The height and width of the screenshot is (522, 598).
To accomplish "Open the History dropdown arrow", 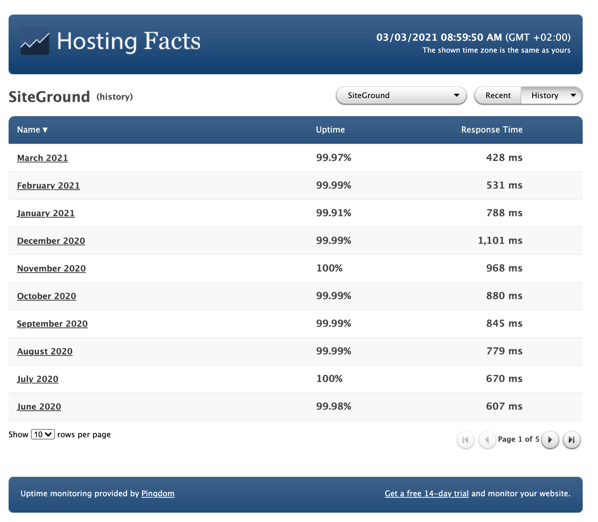I will (573, 96).
